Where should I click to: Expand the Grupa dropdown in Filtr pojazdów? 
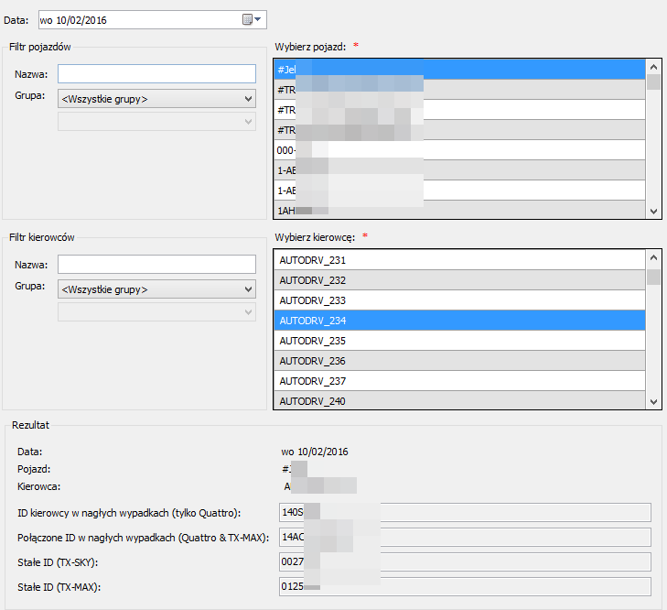tap(156, 98)
